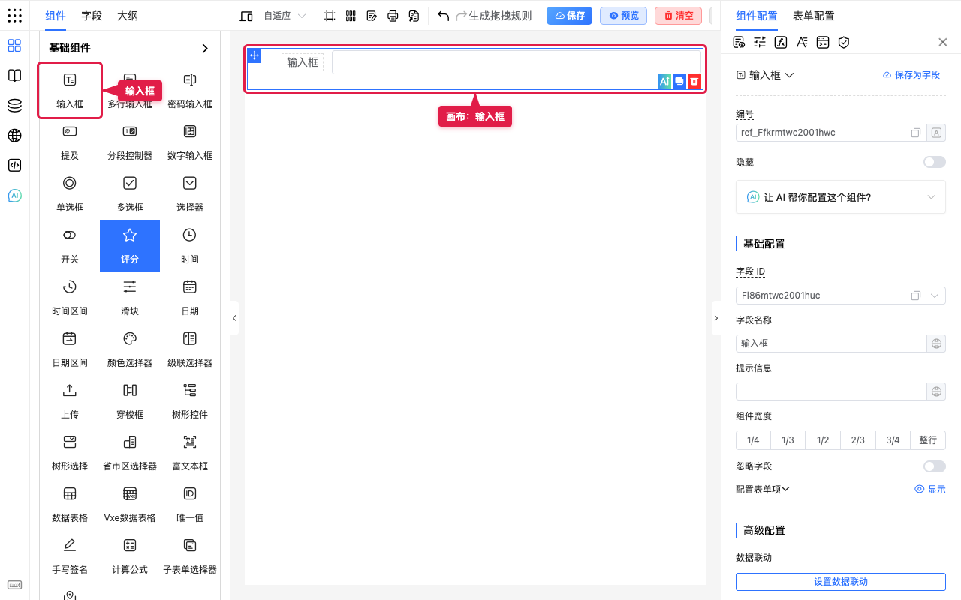Screen dimensions: 961x600
Task: Click the A icon beside 编号 field
Action: click(x=937, y=133)
